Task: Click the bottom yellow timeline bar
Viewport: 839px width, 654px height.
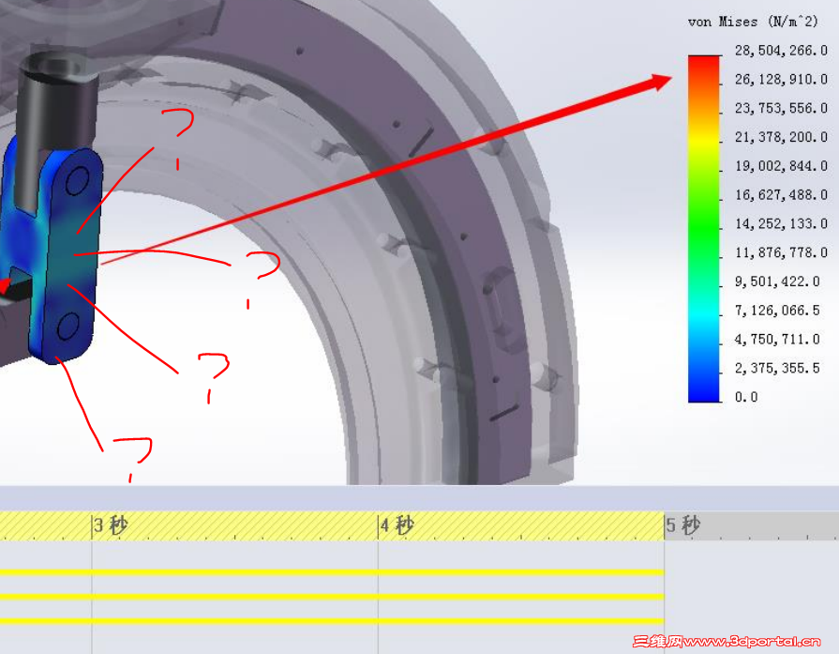Action: 332,621
